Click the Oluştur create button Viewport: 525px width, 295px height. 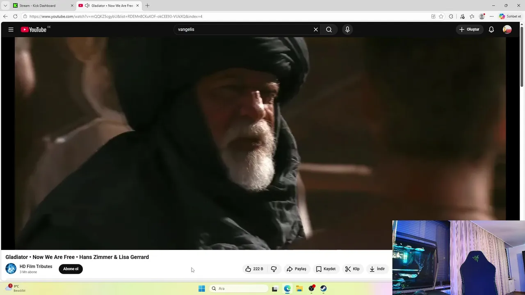pos(469,29)
